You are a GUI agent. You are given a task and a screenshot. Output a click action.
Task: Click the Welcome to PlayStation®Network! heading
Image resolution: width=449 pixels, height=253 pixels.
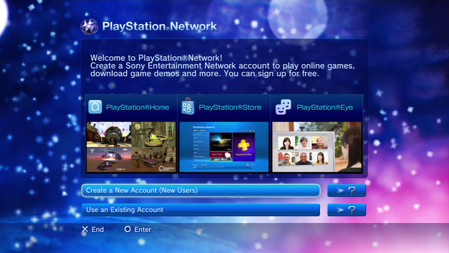(157, 58)
